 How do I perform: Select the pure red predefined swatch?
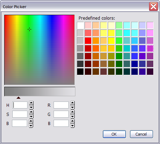[x=88, y=41]
